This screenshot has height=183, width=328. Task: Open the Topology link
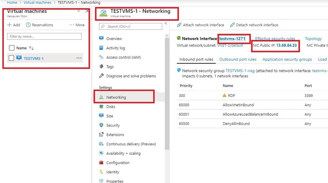point(313,39)
